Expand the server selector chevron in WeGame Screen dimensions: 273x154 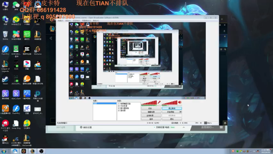coord(184,127)
